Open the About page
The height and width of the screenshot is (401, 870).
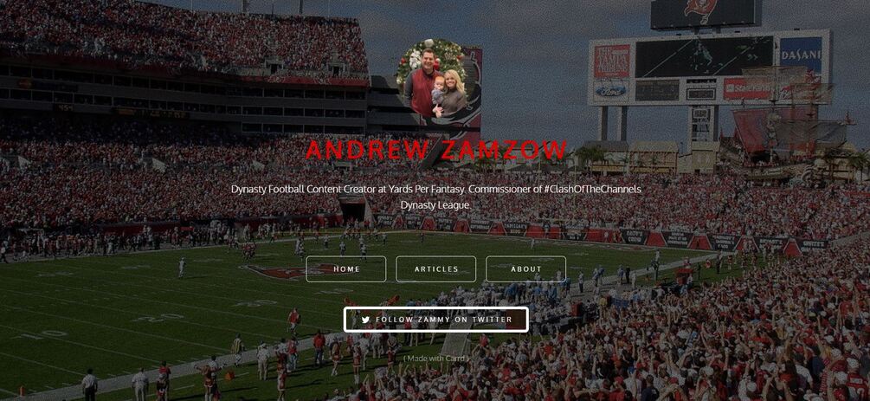click(526, 268)
